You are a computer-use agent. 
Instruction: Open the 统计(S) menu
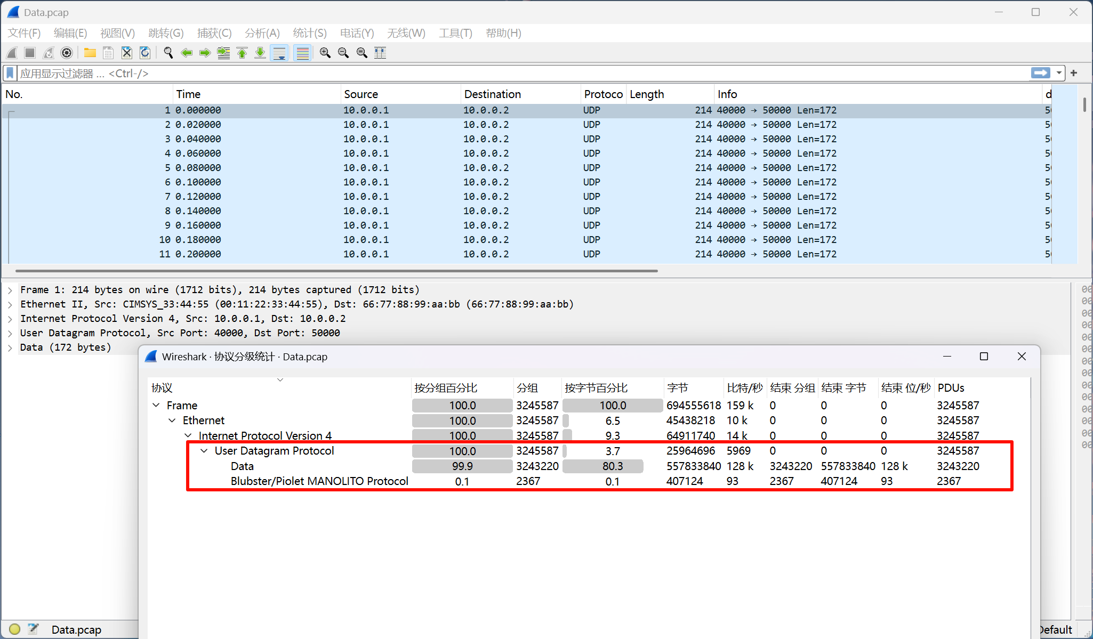[x=309, y=33]
